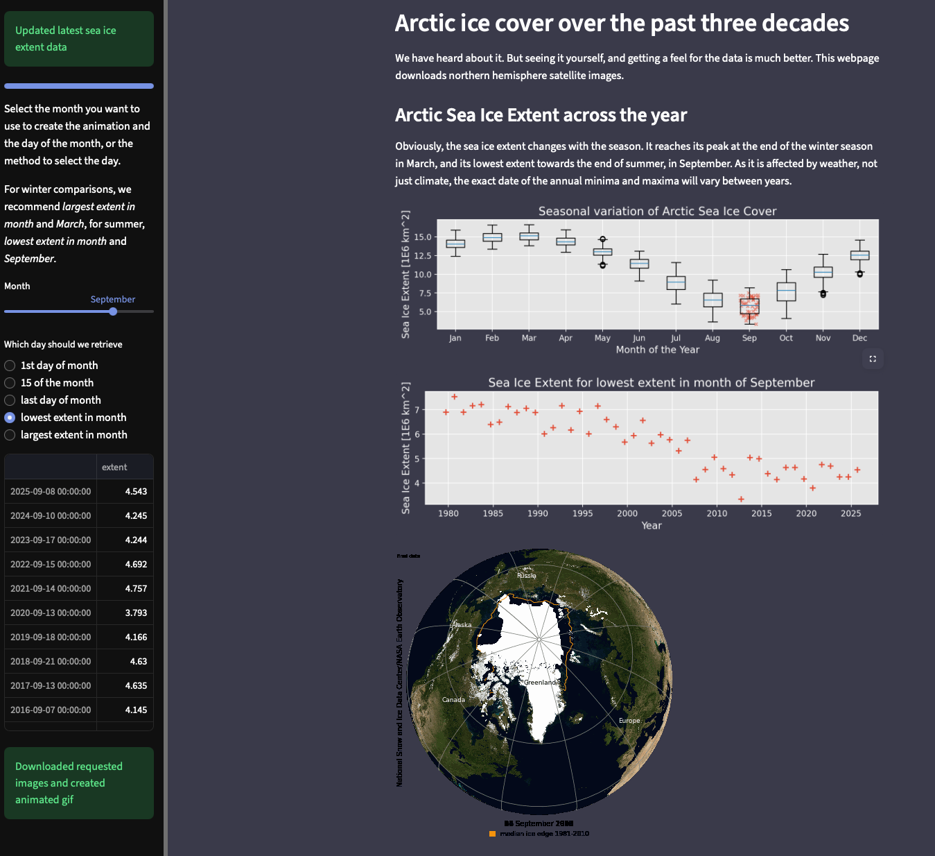Select the 2025-09-08 table entry
Viewport: 935px width, 856px height.
point(78,491)
